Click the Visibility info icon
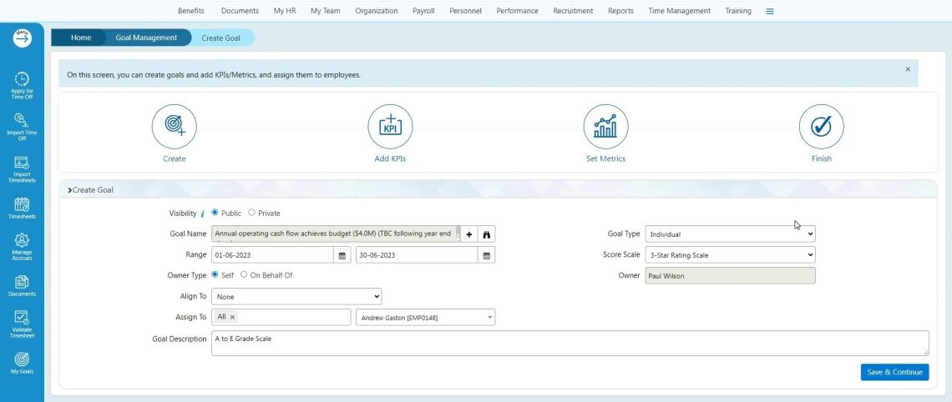The image size is (952, 402). 202,214
